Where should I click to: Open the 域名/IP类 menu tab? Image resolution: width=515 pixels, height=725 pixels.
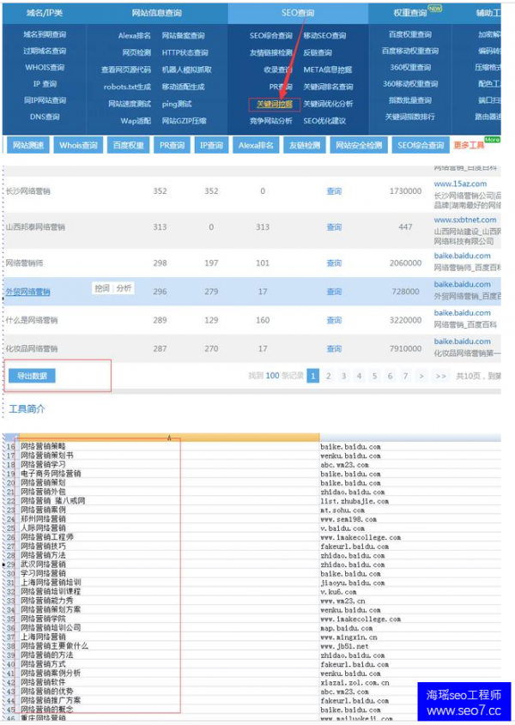pos(44,13)
